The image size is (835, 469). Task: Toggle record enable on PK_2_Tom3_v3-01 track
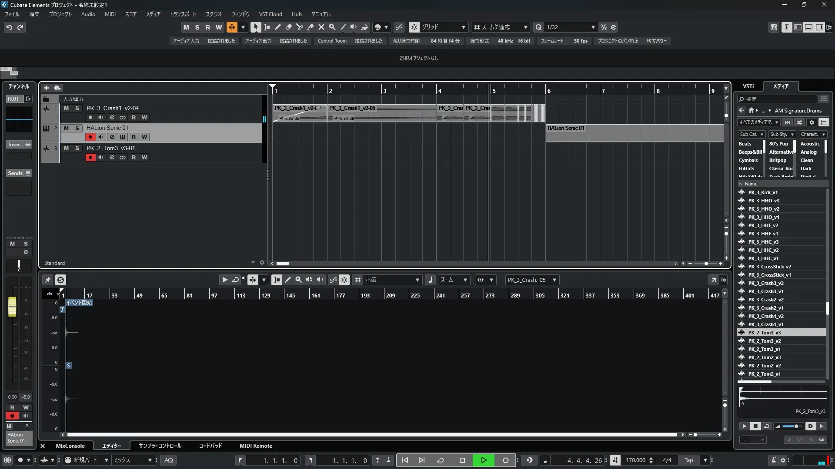pos(90,157)
